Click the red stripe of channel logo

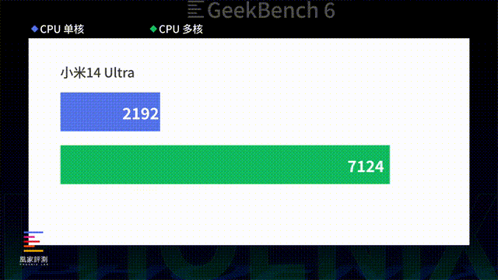(x=32, y=242)
